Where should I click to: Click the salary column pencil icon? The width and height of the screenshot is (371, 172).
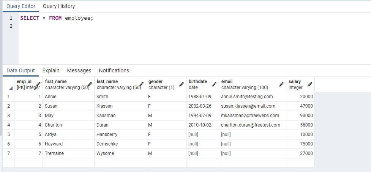click(310, 84)
